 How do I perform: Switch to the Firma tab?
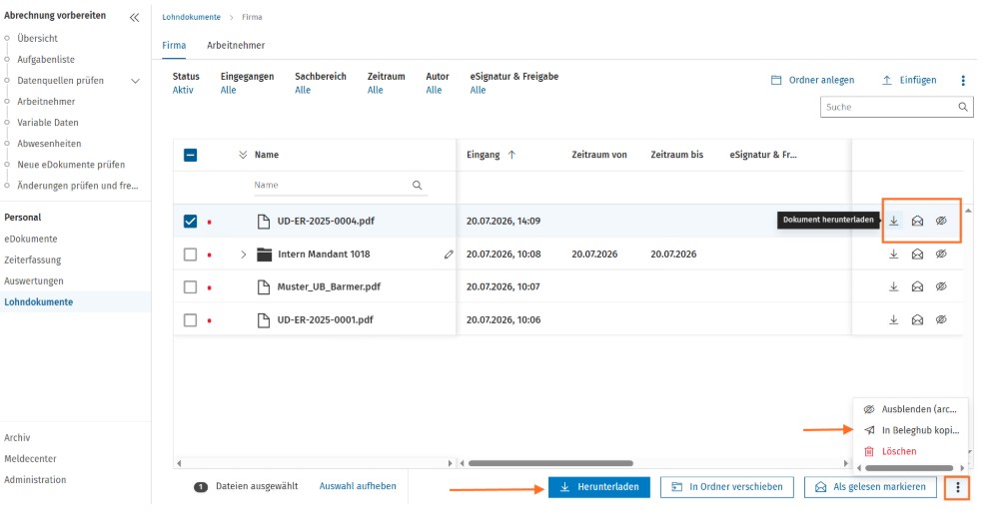[174, 45]
